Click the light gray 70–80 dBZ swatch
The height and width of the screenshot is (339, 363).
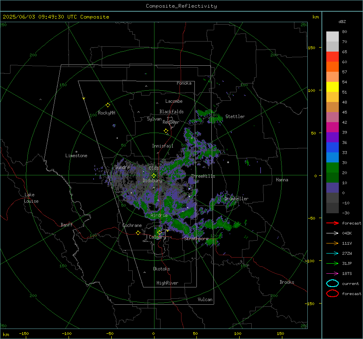coord(332,37)
